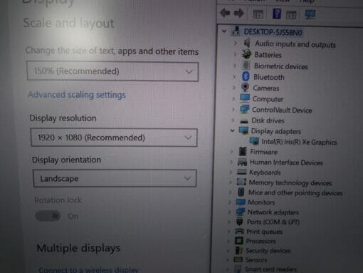Open the Help question-mark toolbar icon
This screenshot has width=363, height=273.
[277, 14]
